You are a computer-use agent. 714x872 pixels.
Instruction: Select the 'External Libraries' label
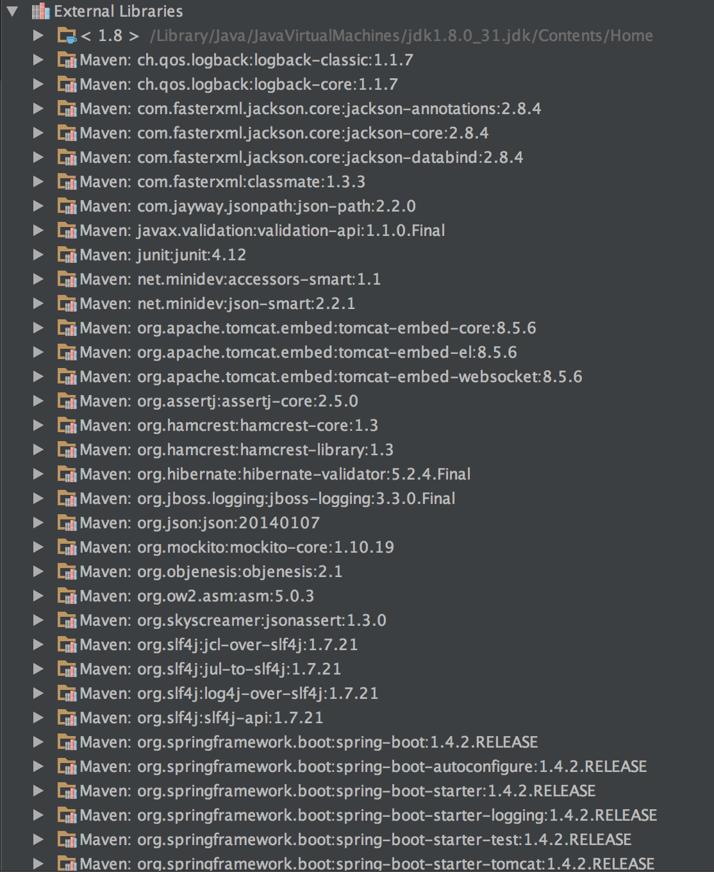[x=119, y=12]
